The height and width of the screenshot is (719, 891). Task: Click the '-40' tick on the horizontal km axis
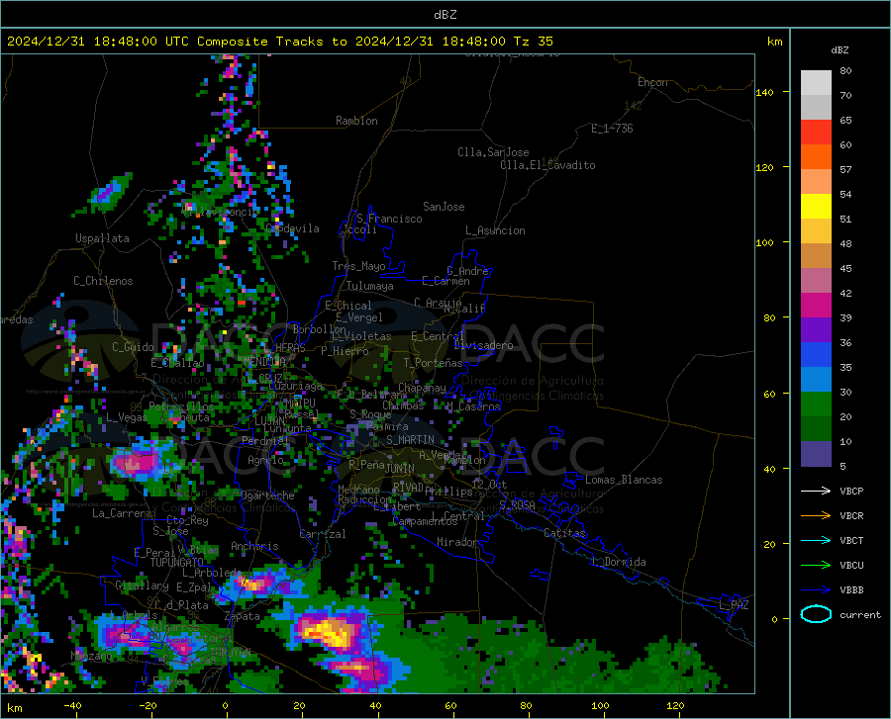coord(72,705)
